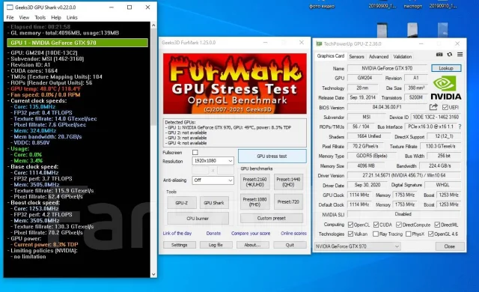This screenshot has height=292, width=479.
Task: Open the Help menu in GPU Shark
Action: point(56,17)
